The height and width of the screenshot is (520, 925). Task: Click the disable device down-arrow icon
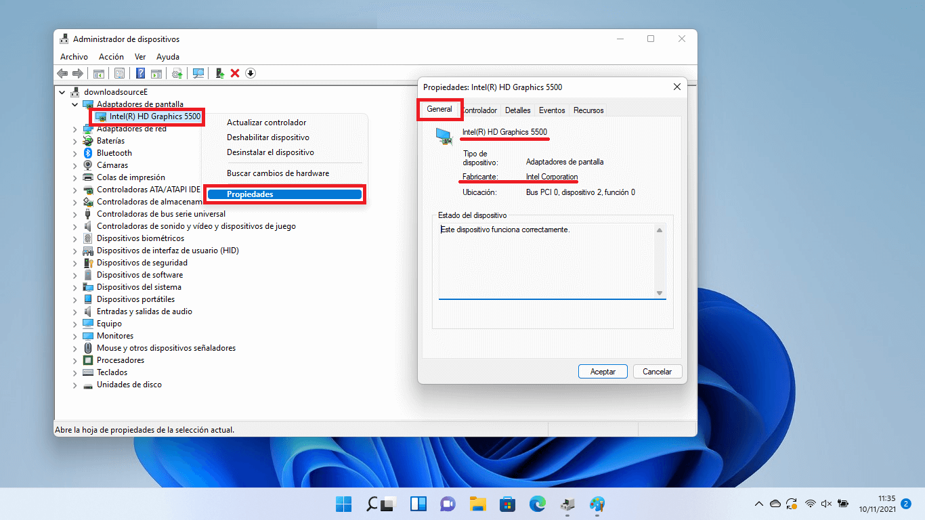click(x=251, y=73)
